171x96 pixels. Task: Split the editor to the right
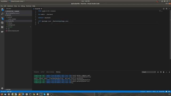pos(166,9)
